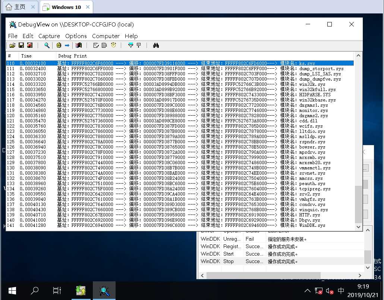This screenshot has height=300, width=384.
Task: Select the vmhgfs.sys row
Action: pyautogui.click(x=180, y=199)
